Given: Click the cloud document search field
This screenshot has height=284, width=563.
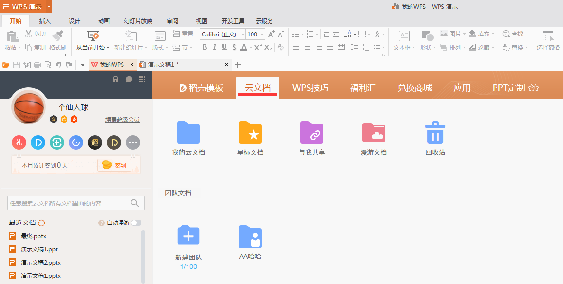Looking at the screenshot, I should click(x=69, y=203).
